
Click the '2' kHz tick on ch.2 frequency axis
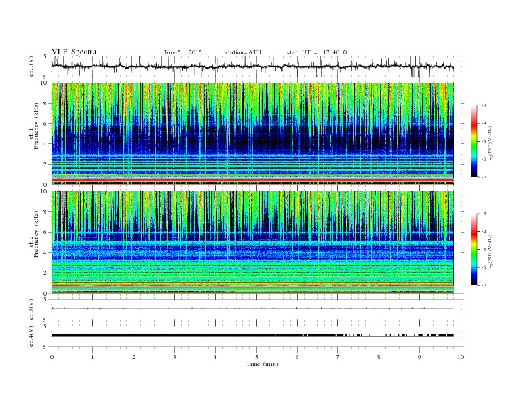click(45, 273)
